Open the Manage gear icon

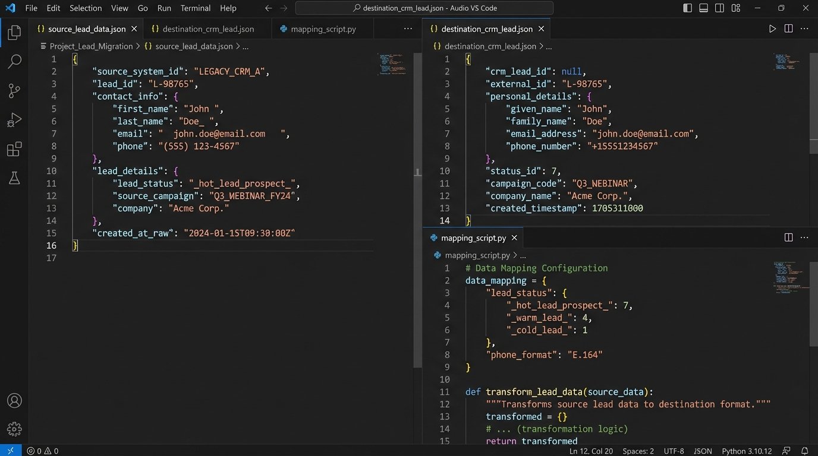tap(14, 429)
